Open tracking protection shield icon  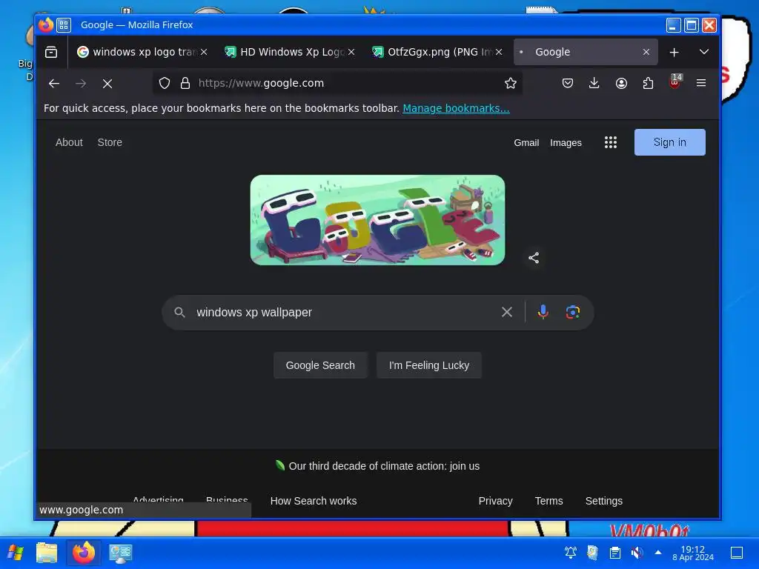point(165,83)
